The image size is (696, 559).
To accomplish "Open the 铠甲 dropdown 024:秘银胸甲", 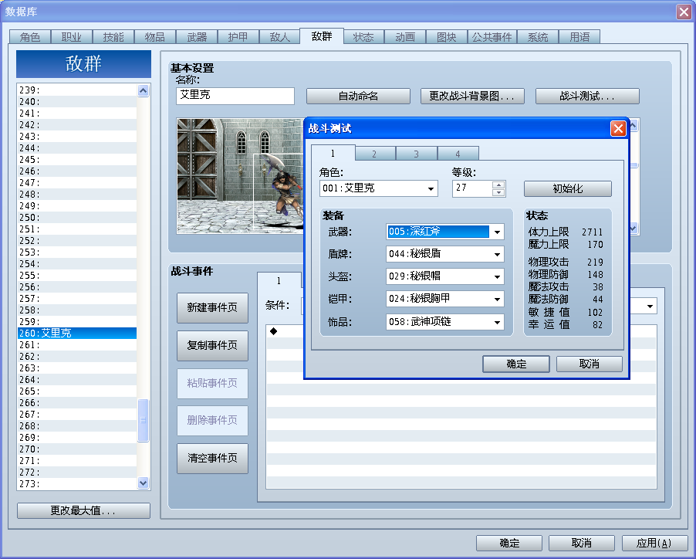I will pos(445,299).
